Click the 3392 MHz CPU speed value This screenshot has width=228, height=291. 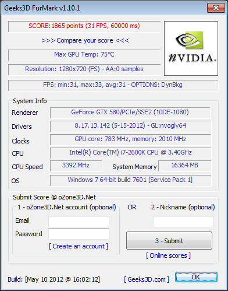click(x=76, y=165)
